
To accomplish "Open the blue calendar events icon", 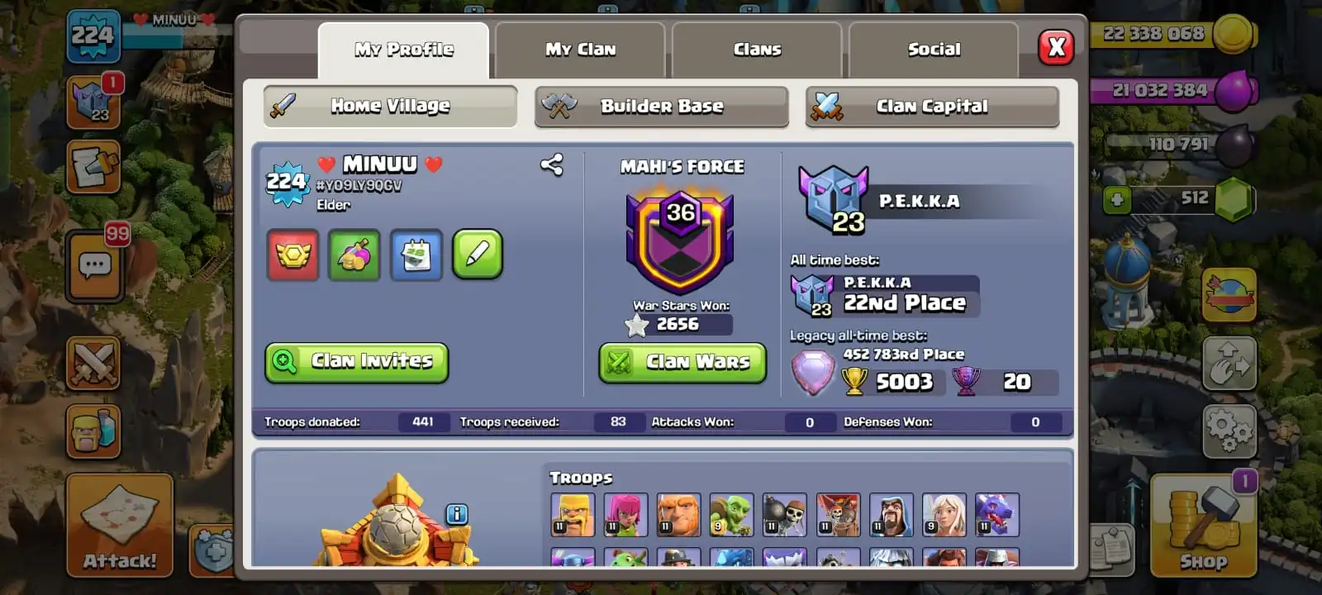I will (416, 255).
